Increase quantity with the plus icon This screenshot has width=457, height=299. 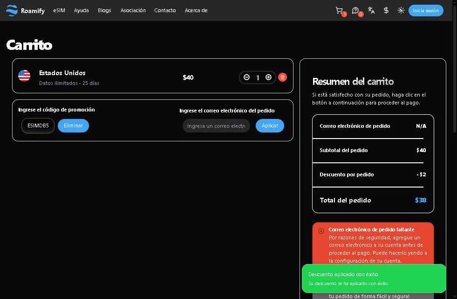pos(268,77)
